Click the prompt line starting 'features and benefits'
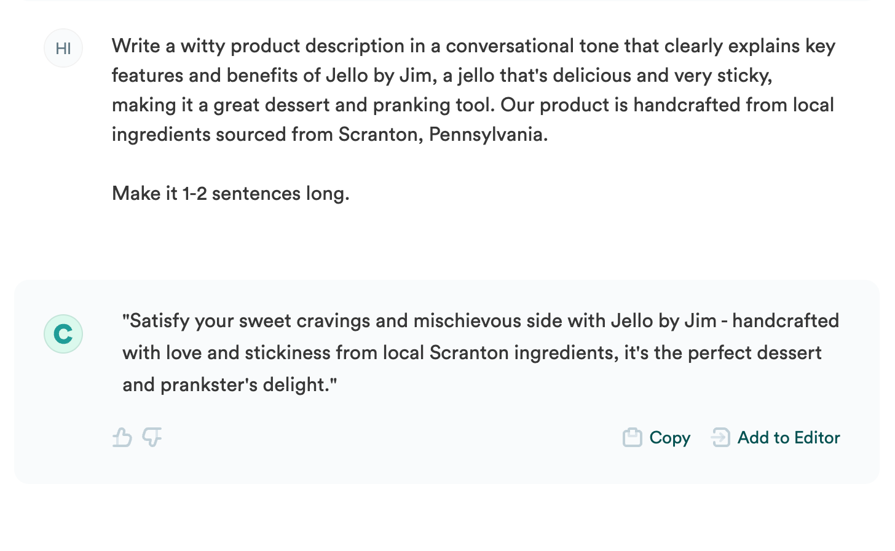895x551 pixels. click(442, 75)
